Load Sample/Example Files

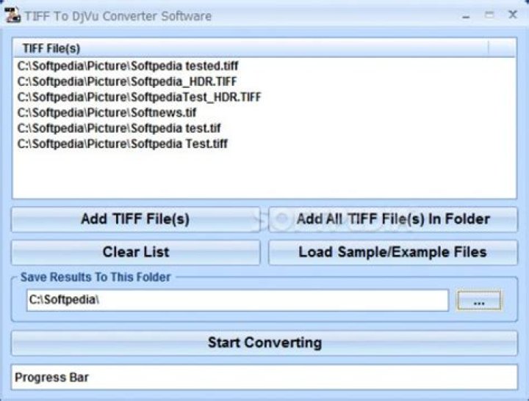[x=392, y=252]
